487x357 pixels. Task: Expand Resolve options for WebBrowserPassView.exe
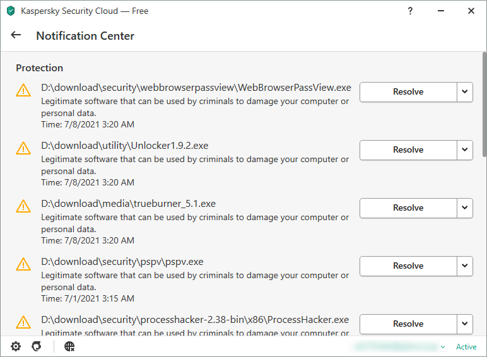point(465,92)
